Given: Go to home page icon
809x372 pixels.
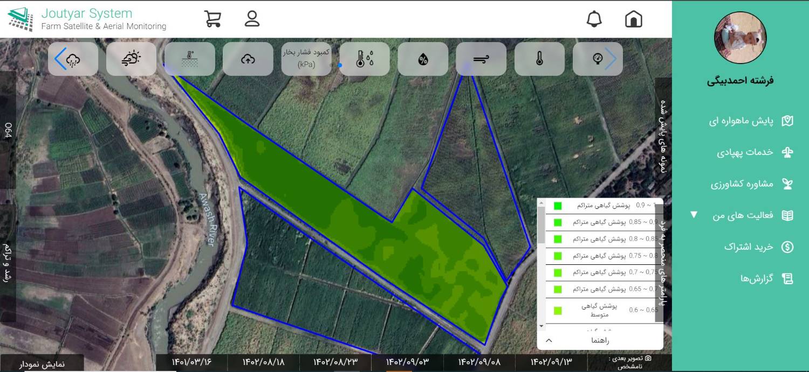Looking at the screenshot, I should [633, 19].
